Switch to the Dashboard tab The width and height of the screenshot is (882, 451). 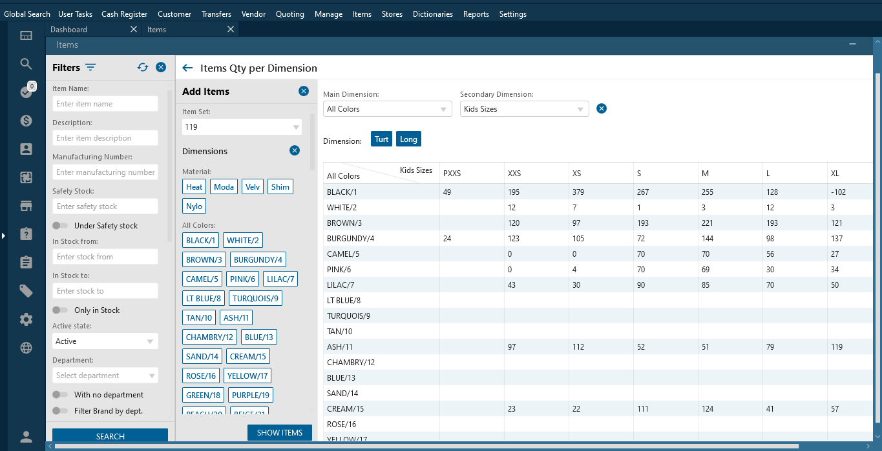coord(69,30)
